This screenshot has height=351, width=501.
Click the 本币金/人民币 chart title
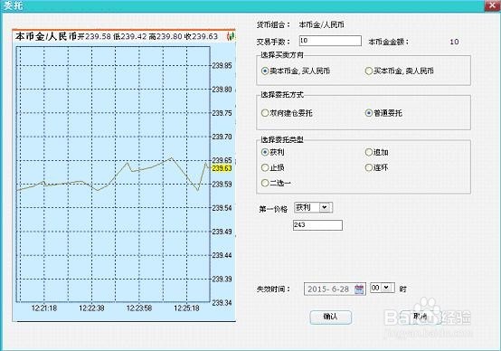pyautogui.click(x=46, y=36)
